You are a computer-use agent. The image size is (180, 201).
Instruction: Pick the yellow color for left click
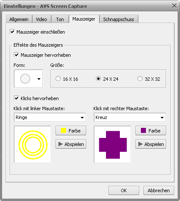tap(71, 131)
